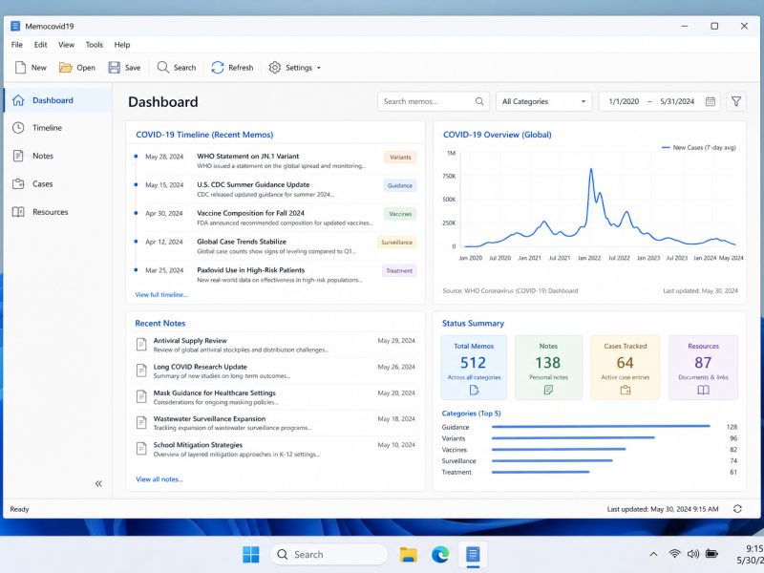Screen dimensions: 764x573
Task: Follow the View all notes link
Action: [159, 479]
